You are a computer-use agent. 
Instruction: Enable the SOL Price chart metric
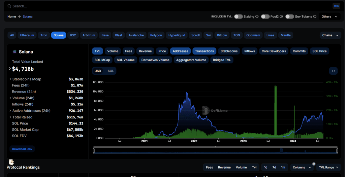tap(319, 51)
